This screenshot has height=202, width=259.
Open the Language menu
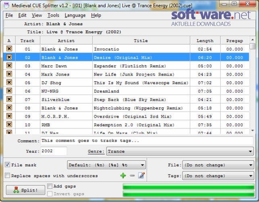(75, 15)
